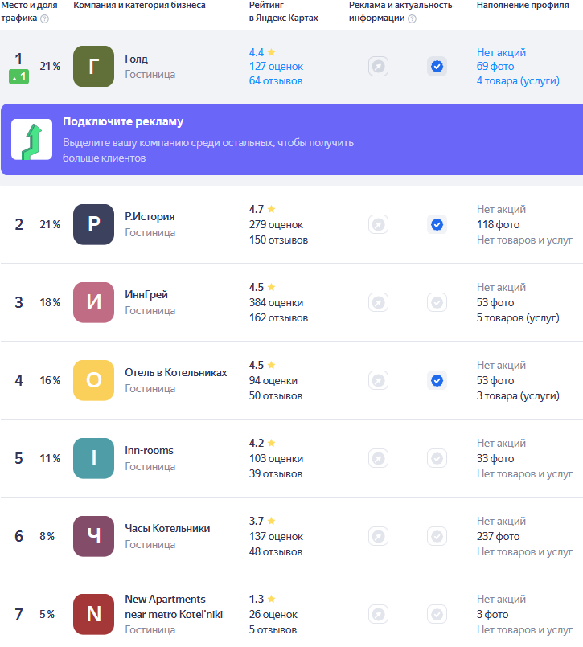Click the grey checkmark badge for Часы Котельники

pos(437,536)
